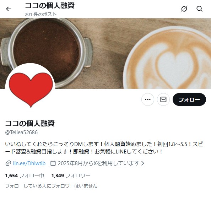Viewport: 211px width, 200px height.
Task: Follow the account with the フォロー button
Action: (x=189, y=99)
